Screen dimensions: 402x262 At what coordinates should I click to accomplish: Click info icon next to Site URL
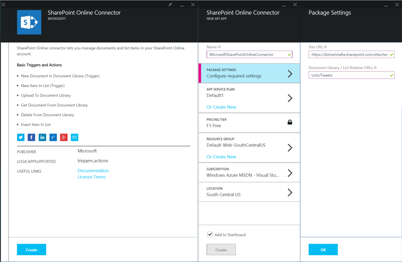[x=325, y=47]
